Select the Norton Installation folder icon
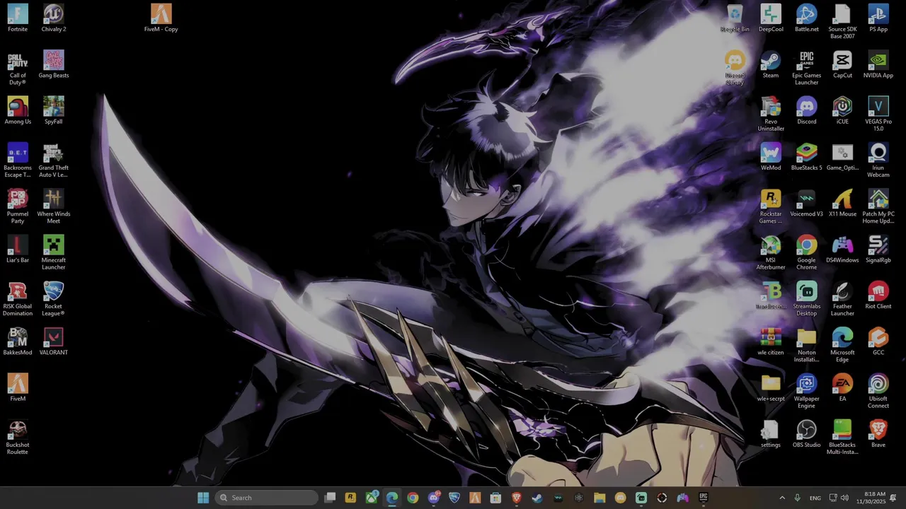Viewport: 906px width, 509px height. click(x=807, y=344)
